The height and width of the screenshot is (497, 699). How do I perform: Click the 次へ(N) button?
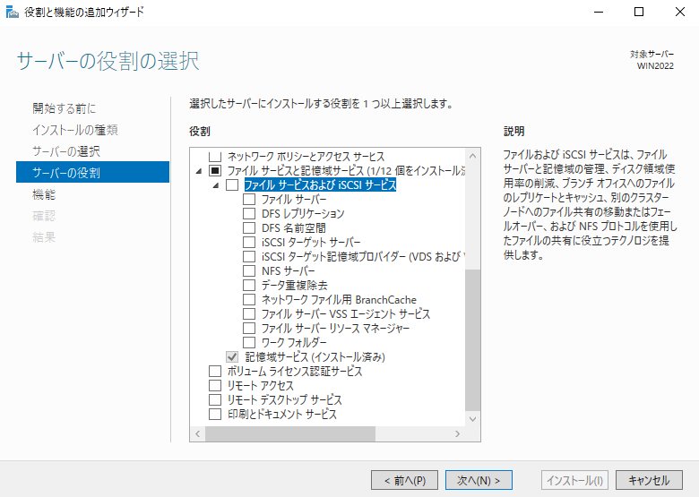479,480
